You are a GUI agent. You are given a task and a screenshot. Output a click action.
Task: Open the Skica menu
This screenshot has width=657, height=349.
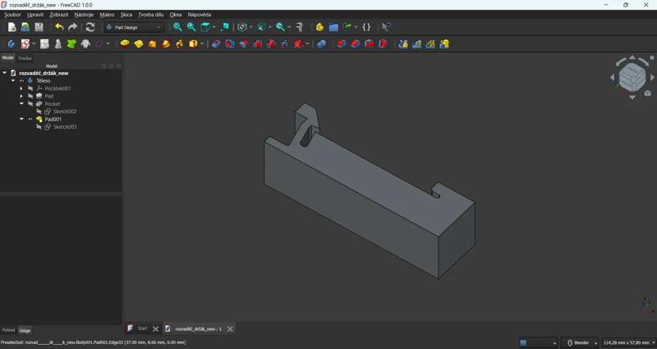pyautogui.click(x=126, y=15)
